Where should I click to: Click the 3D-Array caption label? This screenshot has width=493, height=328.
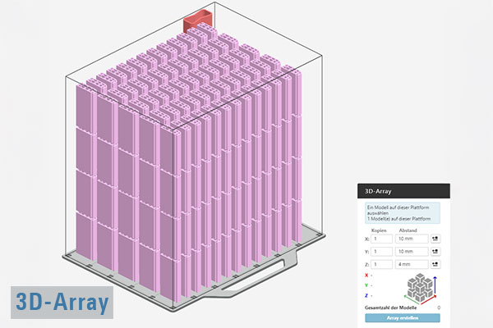(62, 302)
